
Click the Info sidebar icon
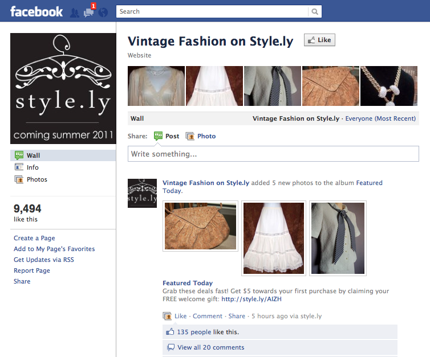pyautogui.click(x=19, y=167)
